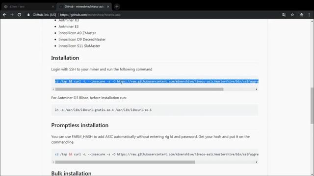This screenshot has height=176, width=314.
Task: View site info via padlock icon
Action: (28, 15)
